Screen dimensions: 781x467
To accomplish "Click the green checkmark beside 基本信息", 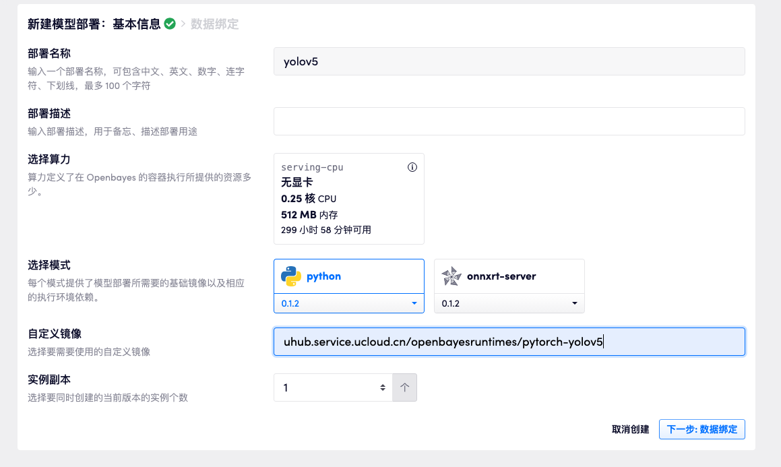I will [x=170, y=24].
